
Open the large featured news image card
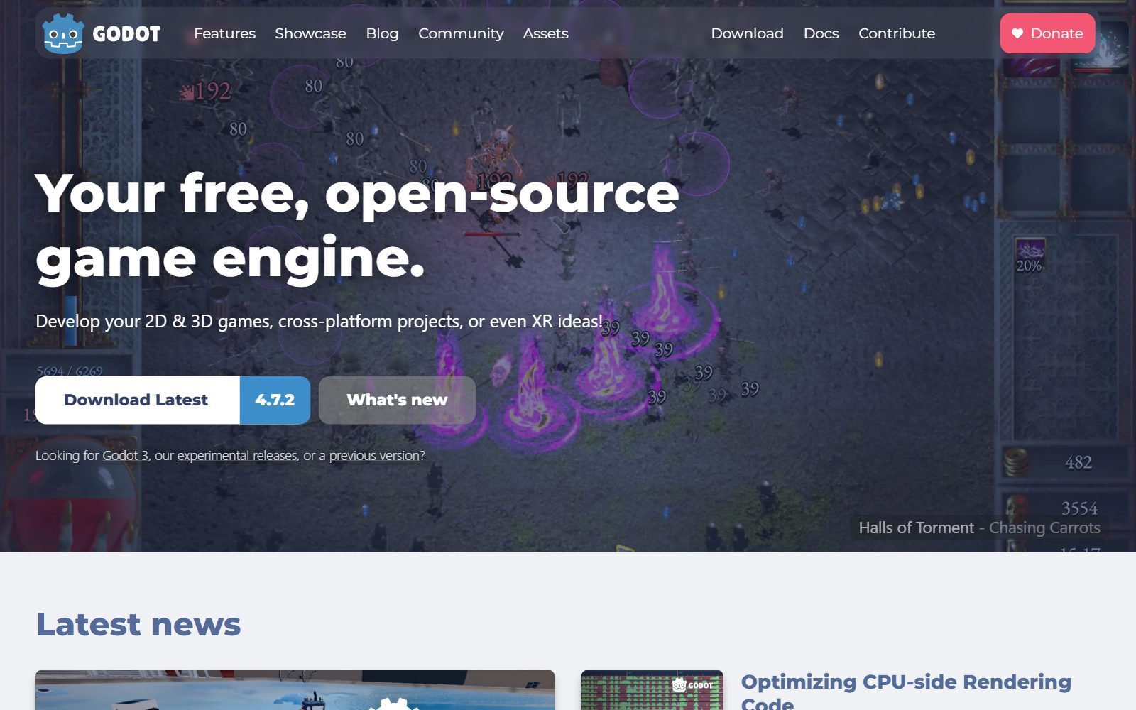click(295, 690)
